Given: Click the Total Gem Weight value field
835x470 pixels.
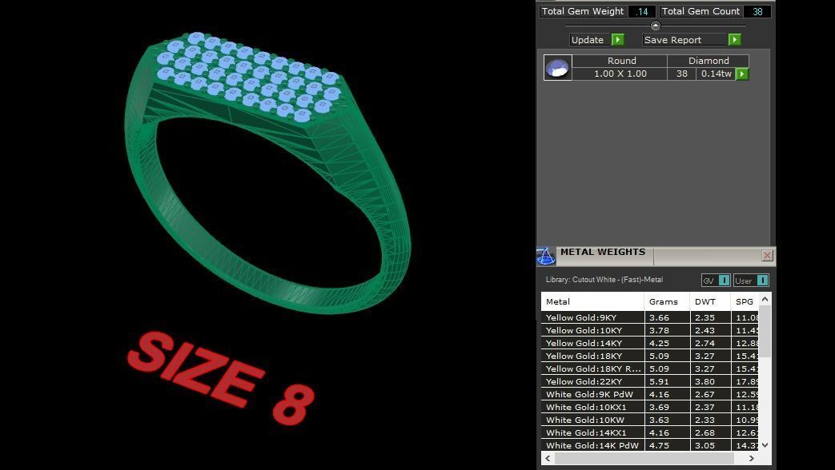Looking at the screenshot, I should [642, 11].
